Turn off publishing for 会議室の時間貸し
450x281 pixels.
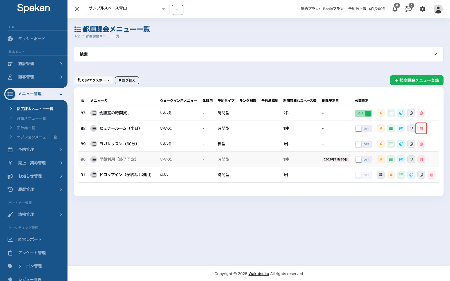[363, 113]
